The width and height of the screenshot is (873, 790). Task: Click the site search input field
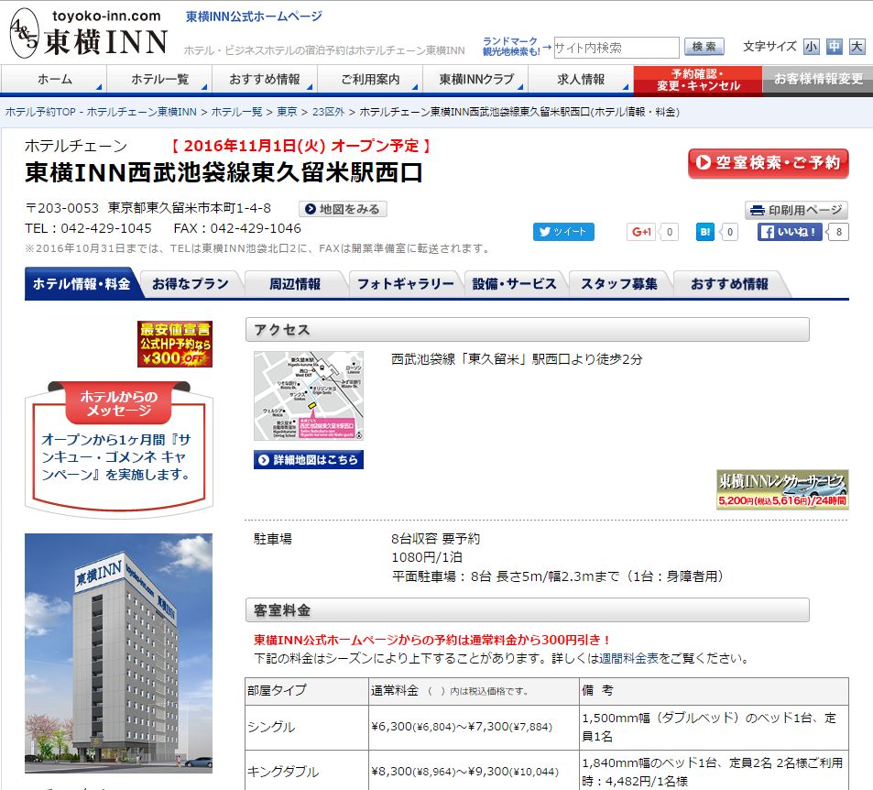(x=617, y=48)
